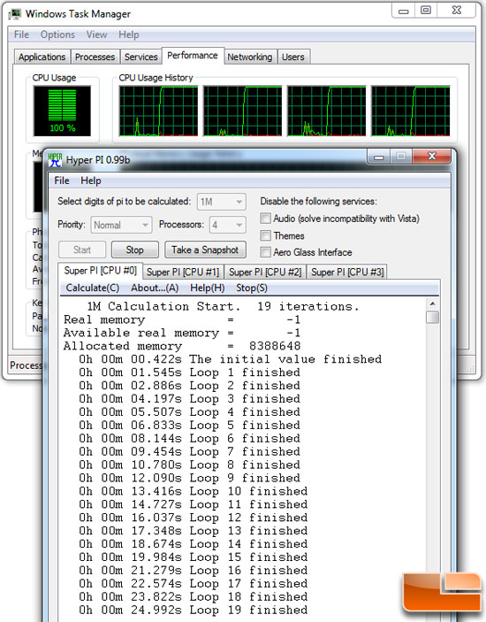Click the Stop button in Hyper PI
Viewport: 486px width, 622px height.
click(x=134, y=250)
